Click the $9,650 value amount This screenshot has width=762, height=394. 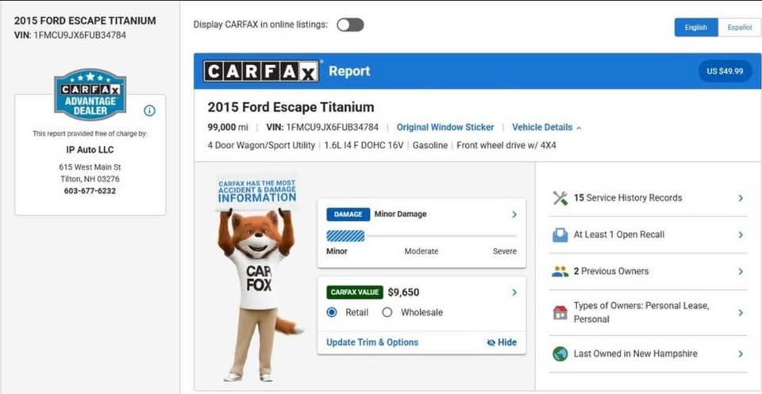tap(404, 293)
